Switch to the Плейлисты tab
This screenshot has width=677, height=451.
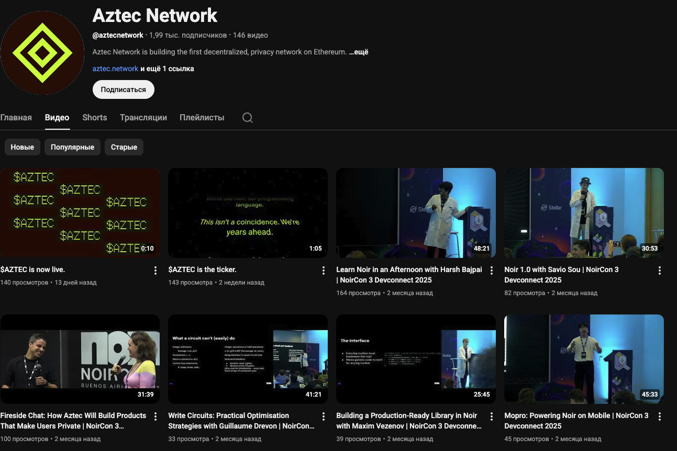[202, 118]
